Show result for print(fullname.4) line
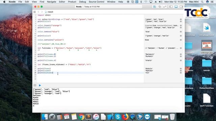Viewport: 216px width, 121px height. point(181,61)
